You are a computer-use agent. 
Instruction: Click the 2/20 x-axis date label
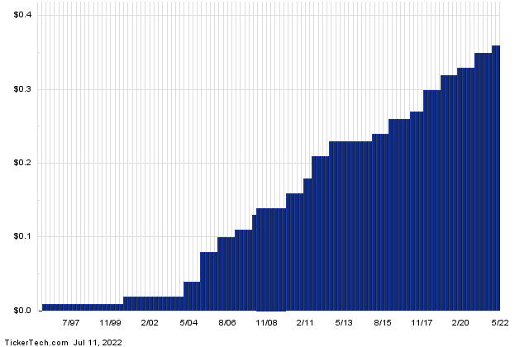click(x=461, y=323)
